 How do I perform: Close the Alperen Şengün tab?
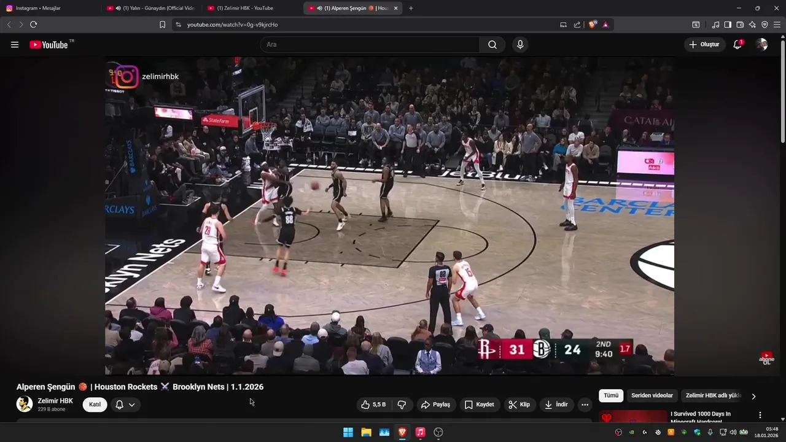coord(395,8)
